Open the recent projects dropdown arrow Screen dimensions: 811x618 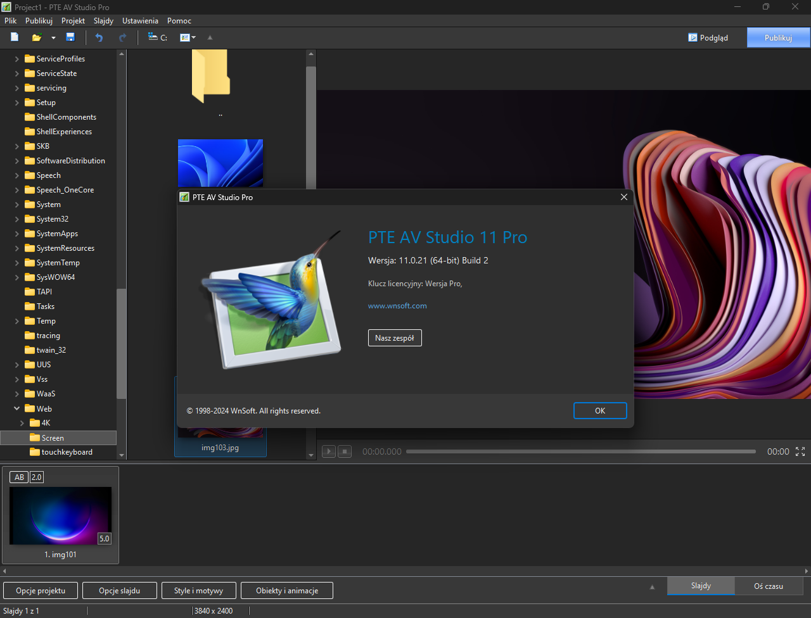[x=53, y=38]
